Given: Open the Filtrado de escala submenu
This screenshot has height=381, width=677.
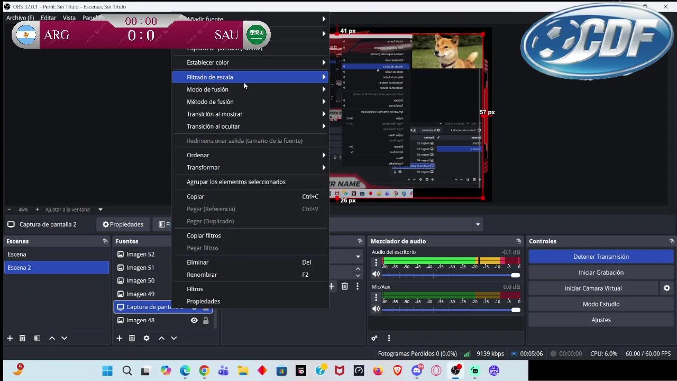Looking at the screenshot, I should pos(250,77).
